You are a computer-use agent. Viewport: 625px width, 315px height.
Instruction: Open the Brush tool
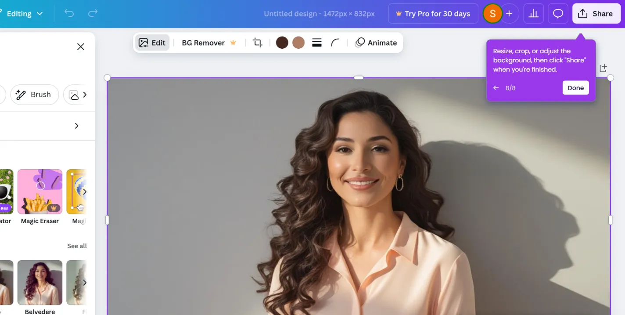(34, 94)
